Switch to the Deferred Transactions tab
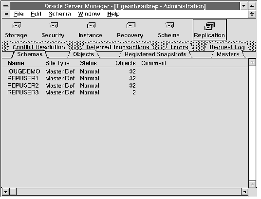The image size is (261, 199). point(118,47)
